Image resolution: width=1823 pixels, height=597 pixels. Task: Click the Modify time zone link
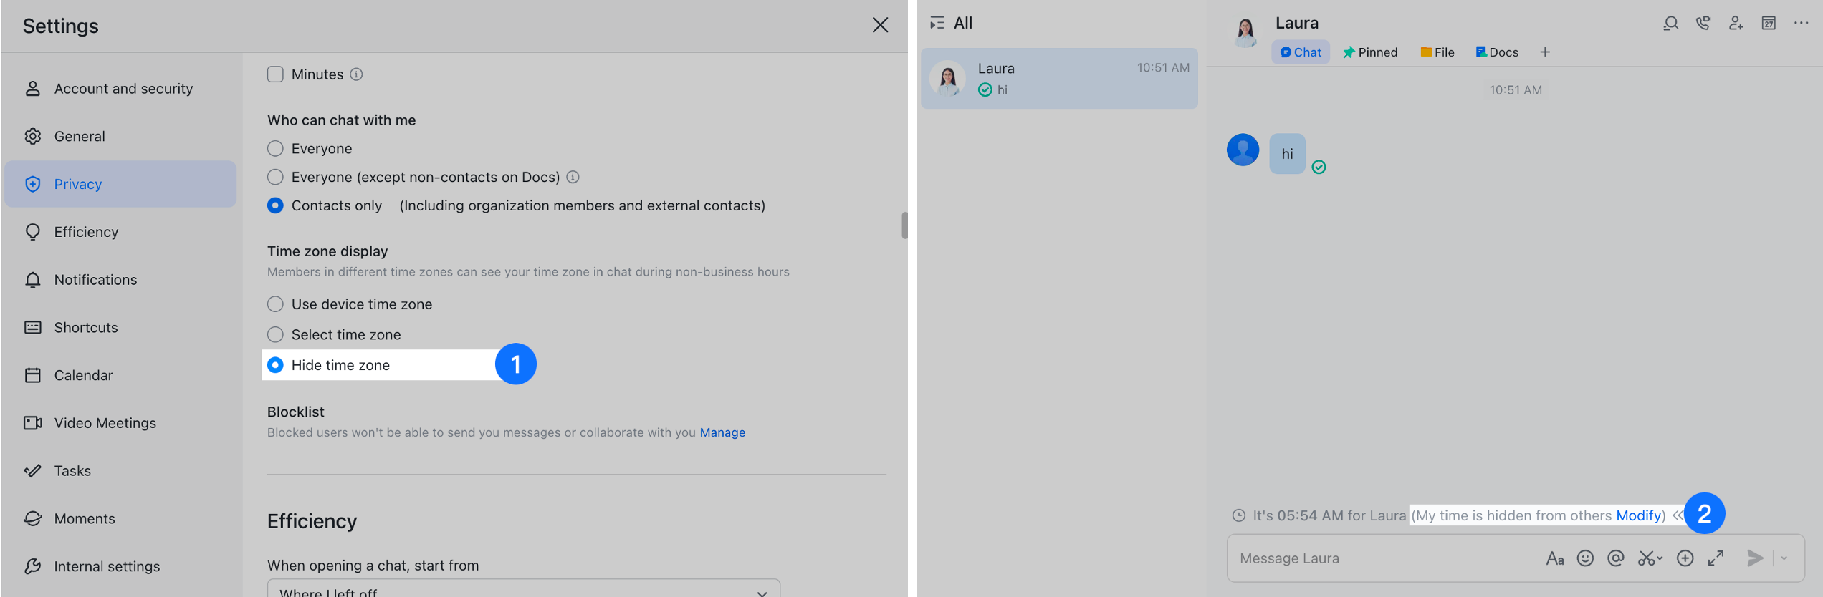coord(1638,515)
